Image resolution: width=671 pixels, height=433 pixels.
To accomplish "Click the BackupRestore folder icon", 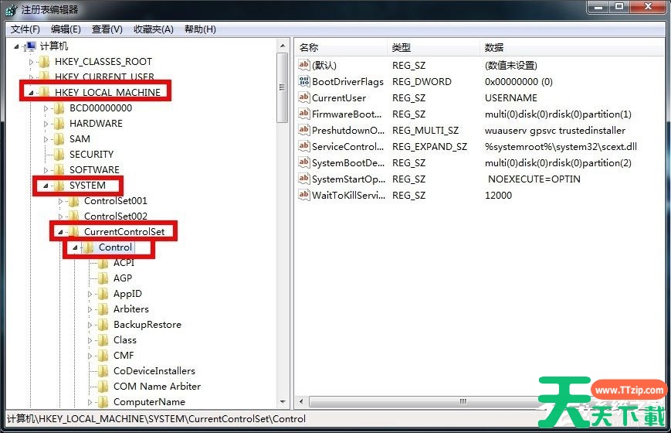I will coord(103,325).
